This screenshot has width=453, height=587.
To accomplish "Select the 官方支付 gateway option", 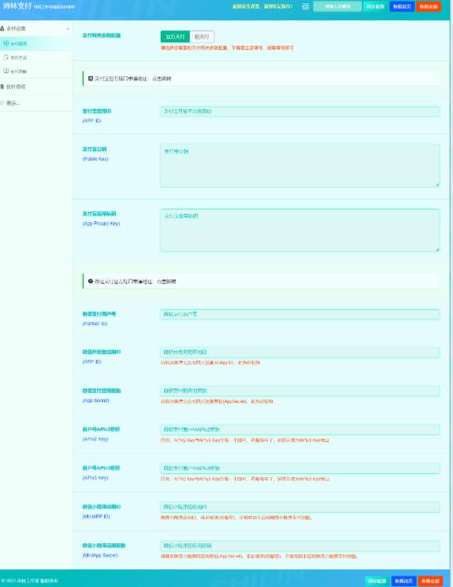I will 175,36.
